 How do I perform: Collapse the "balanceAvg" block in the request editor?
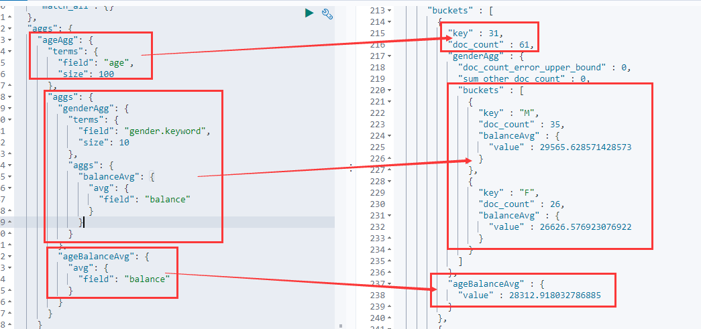[10, 177]
